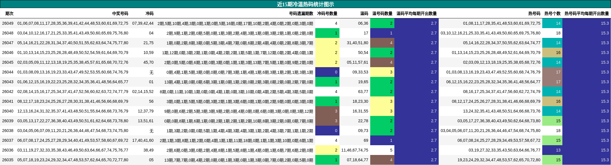Select the 期次 column header

(x=9, y=13)
